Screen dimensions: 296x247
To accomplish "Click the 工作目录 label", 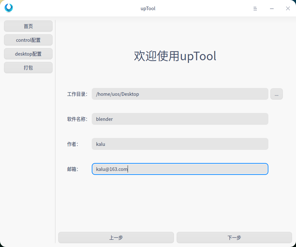I will 77,94.
